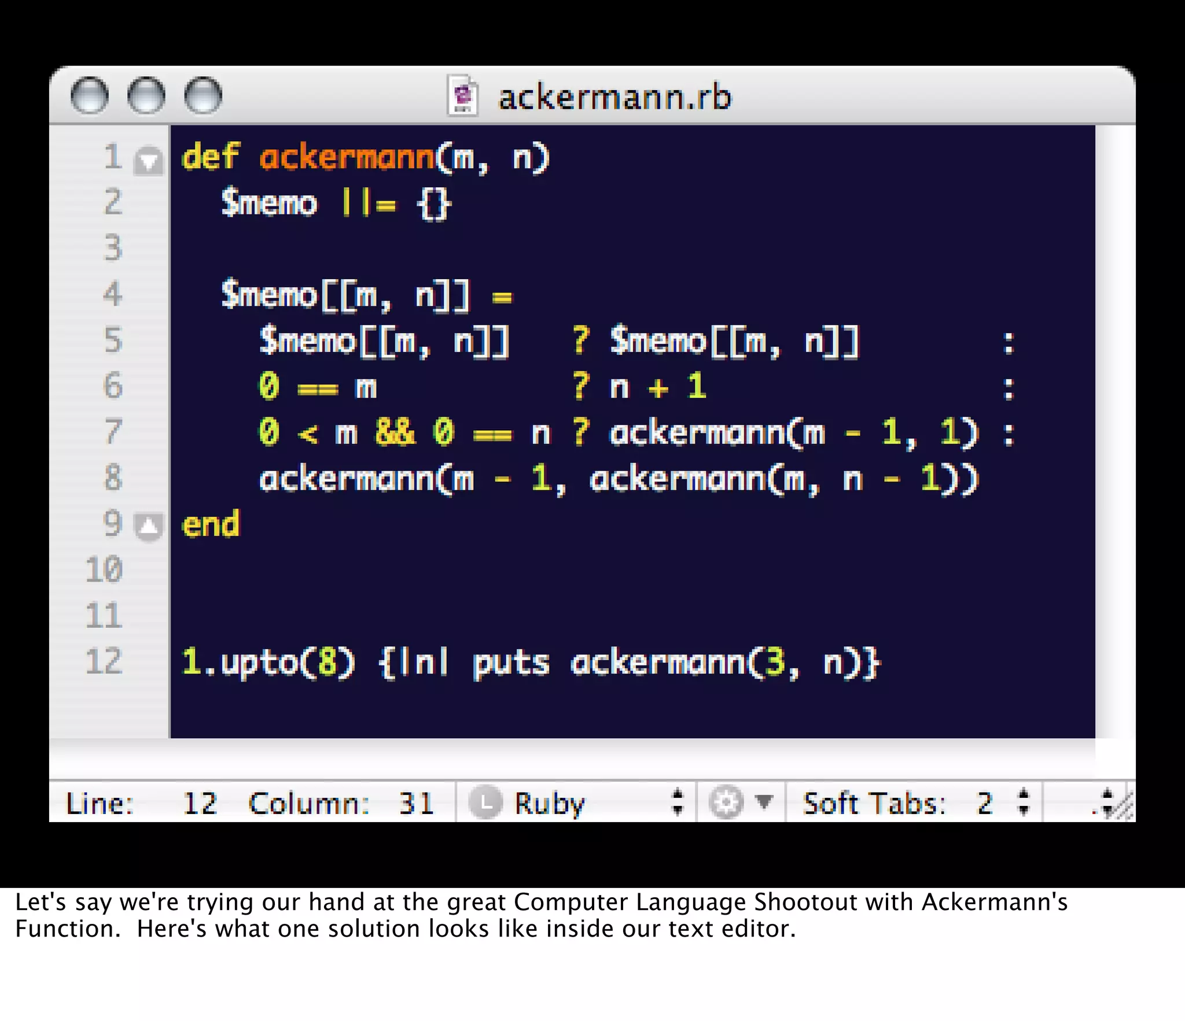Click the 'end' keyword on line 9
The width and height of the screenshot is (1185, 1021).
pos(211,524)
